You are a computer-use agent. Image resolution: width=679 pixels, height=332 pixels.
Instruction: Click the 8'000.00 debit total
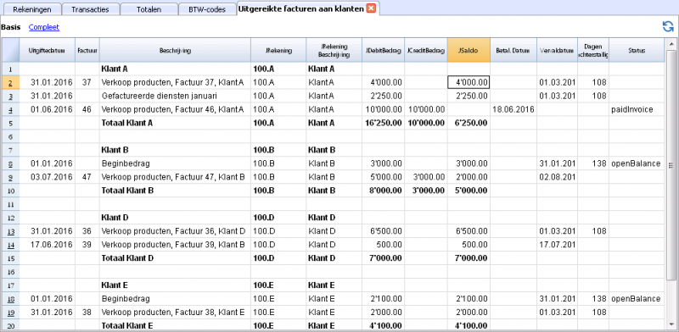pos(385,191)
